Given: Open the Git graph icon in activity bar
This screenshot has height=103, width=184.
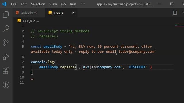Looking at the screenshot, I should point(6,85).
